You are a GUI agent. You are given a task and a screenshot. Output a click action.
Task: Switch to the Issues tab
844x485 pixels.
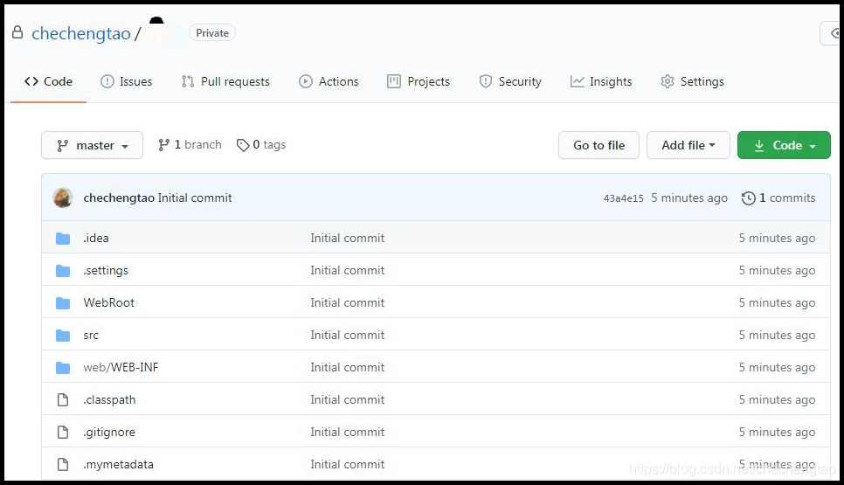tap(127, 81)
